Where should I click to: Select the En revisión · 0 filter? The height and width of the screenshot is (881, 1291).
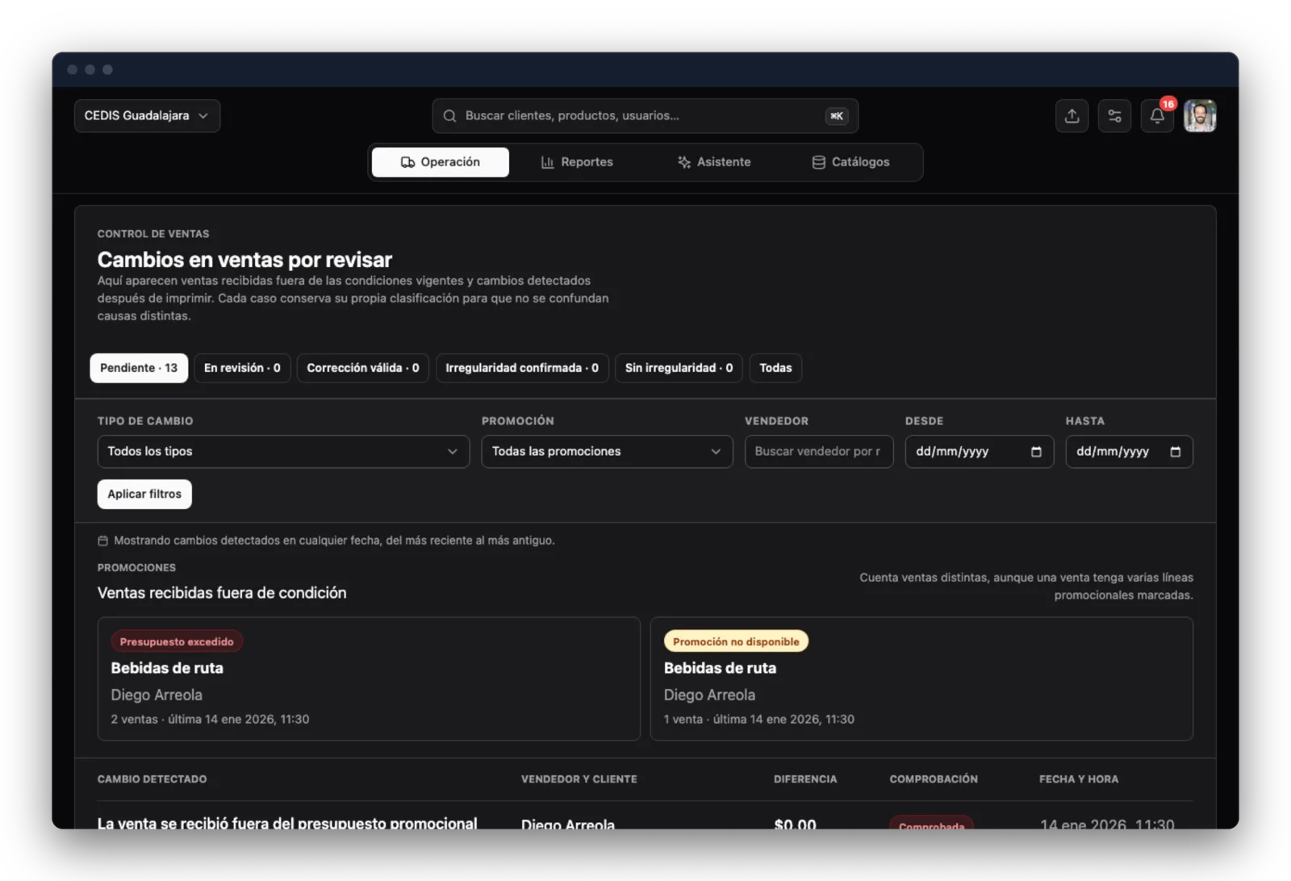click(242, 368)
